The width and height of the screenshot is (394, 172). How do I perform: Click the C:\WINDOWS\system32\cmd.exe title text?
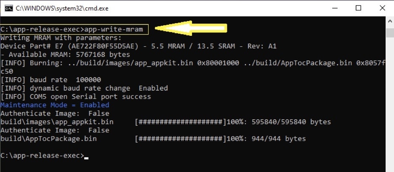(x=62, y=8)
